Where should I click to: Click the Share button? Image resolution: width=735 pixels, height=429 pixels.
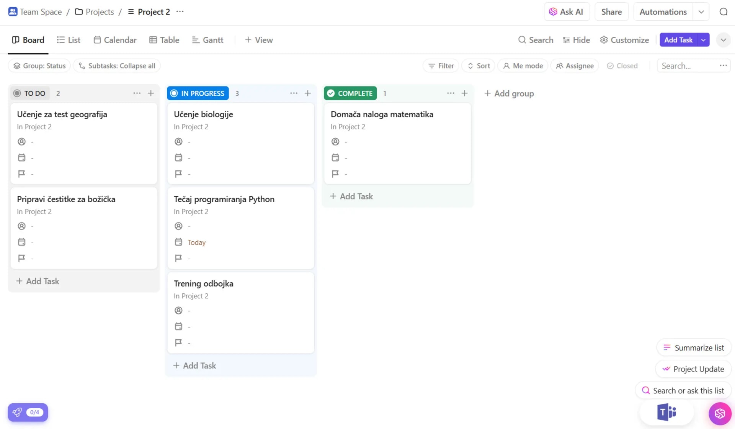[x=611, y=12]
